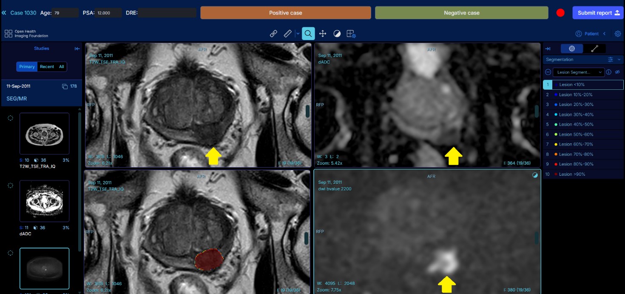Open the viewport grid layout settings
Screen dimensions: 625x294
tap(351, 34)
